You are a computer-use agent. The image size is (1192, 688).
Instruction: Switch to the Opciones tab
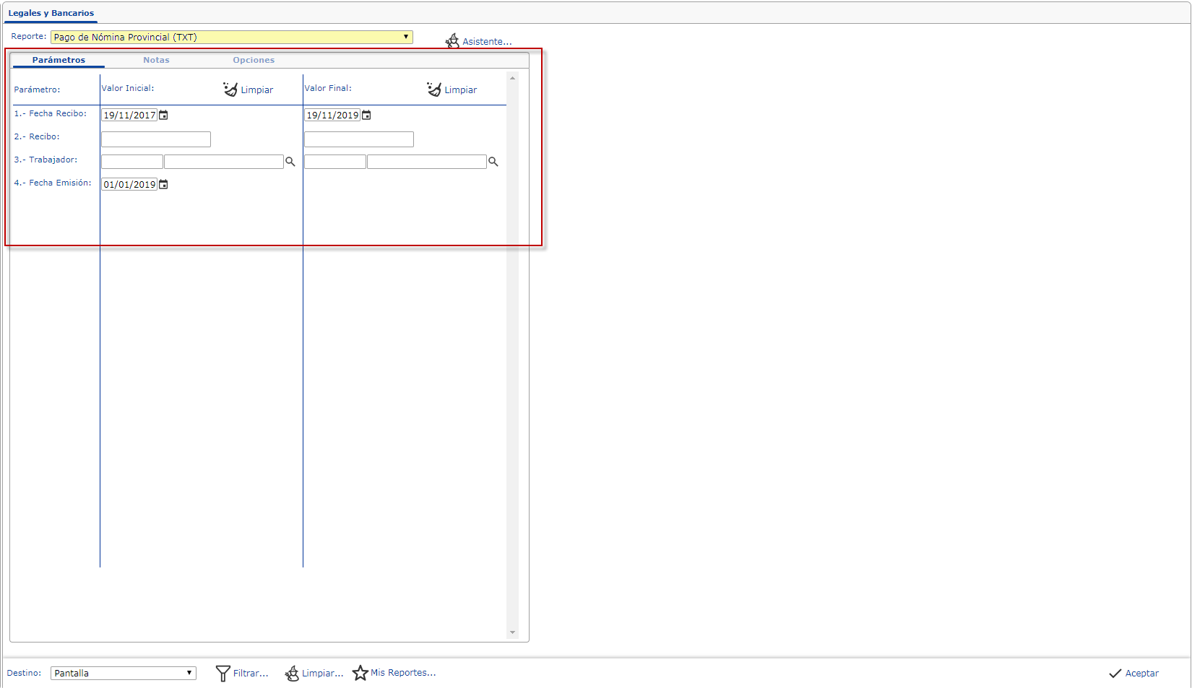254,60
